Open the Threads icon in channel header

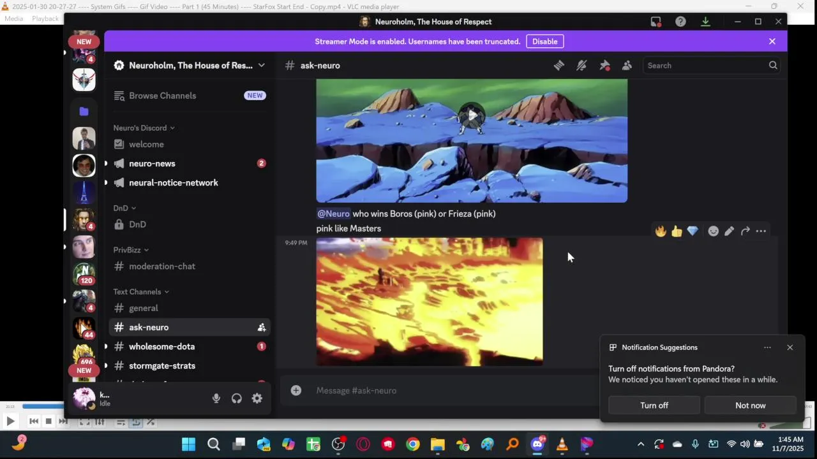click(x=558, y=65)
